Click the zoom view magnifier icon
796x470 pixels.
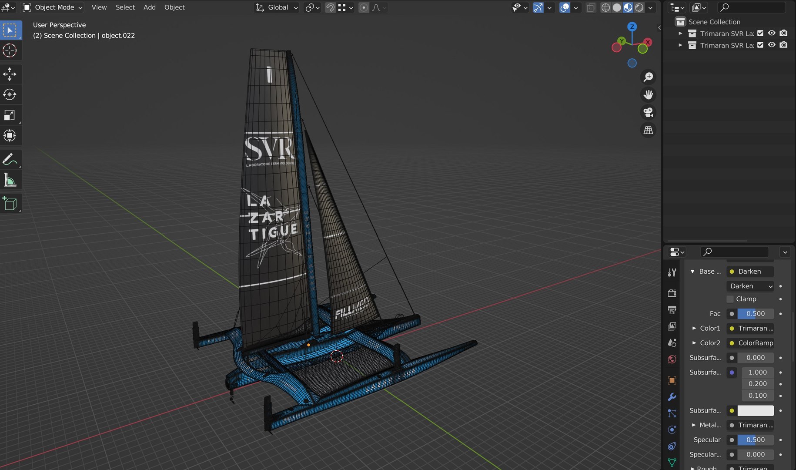tap(648, 77)
